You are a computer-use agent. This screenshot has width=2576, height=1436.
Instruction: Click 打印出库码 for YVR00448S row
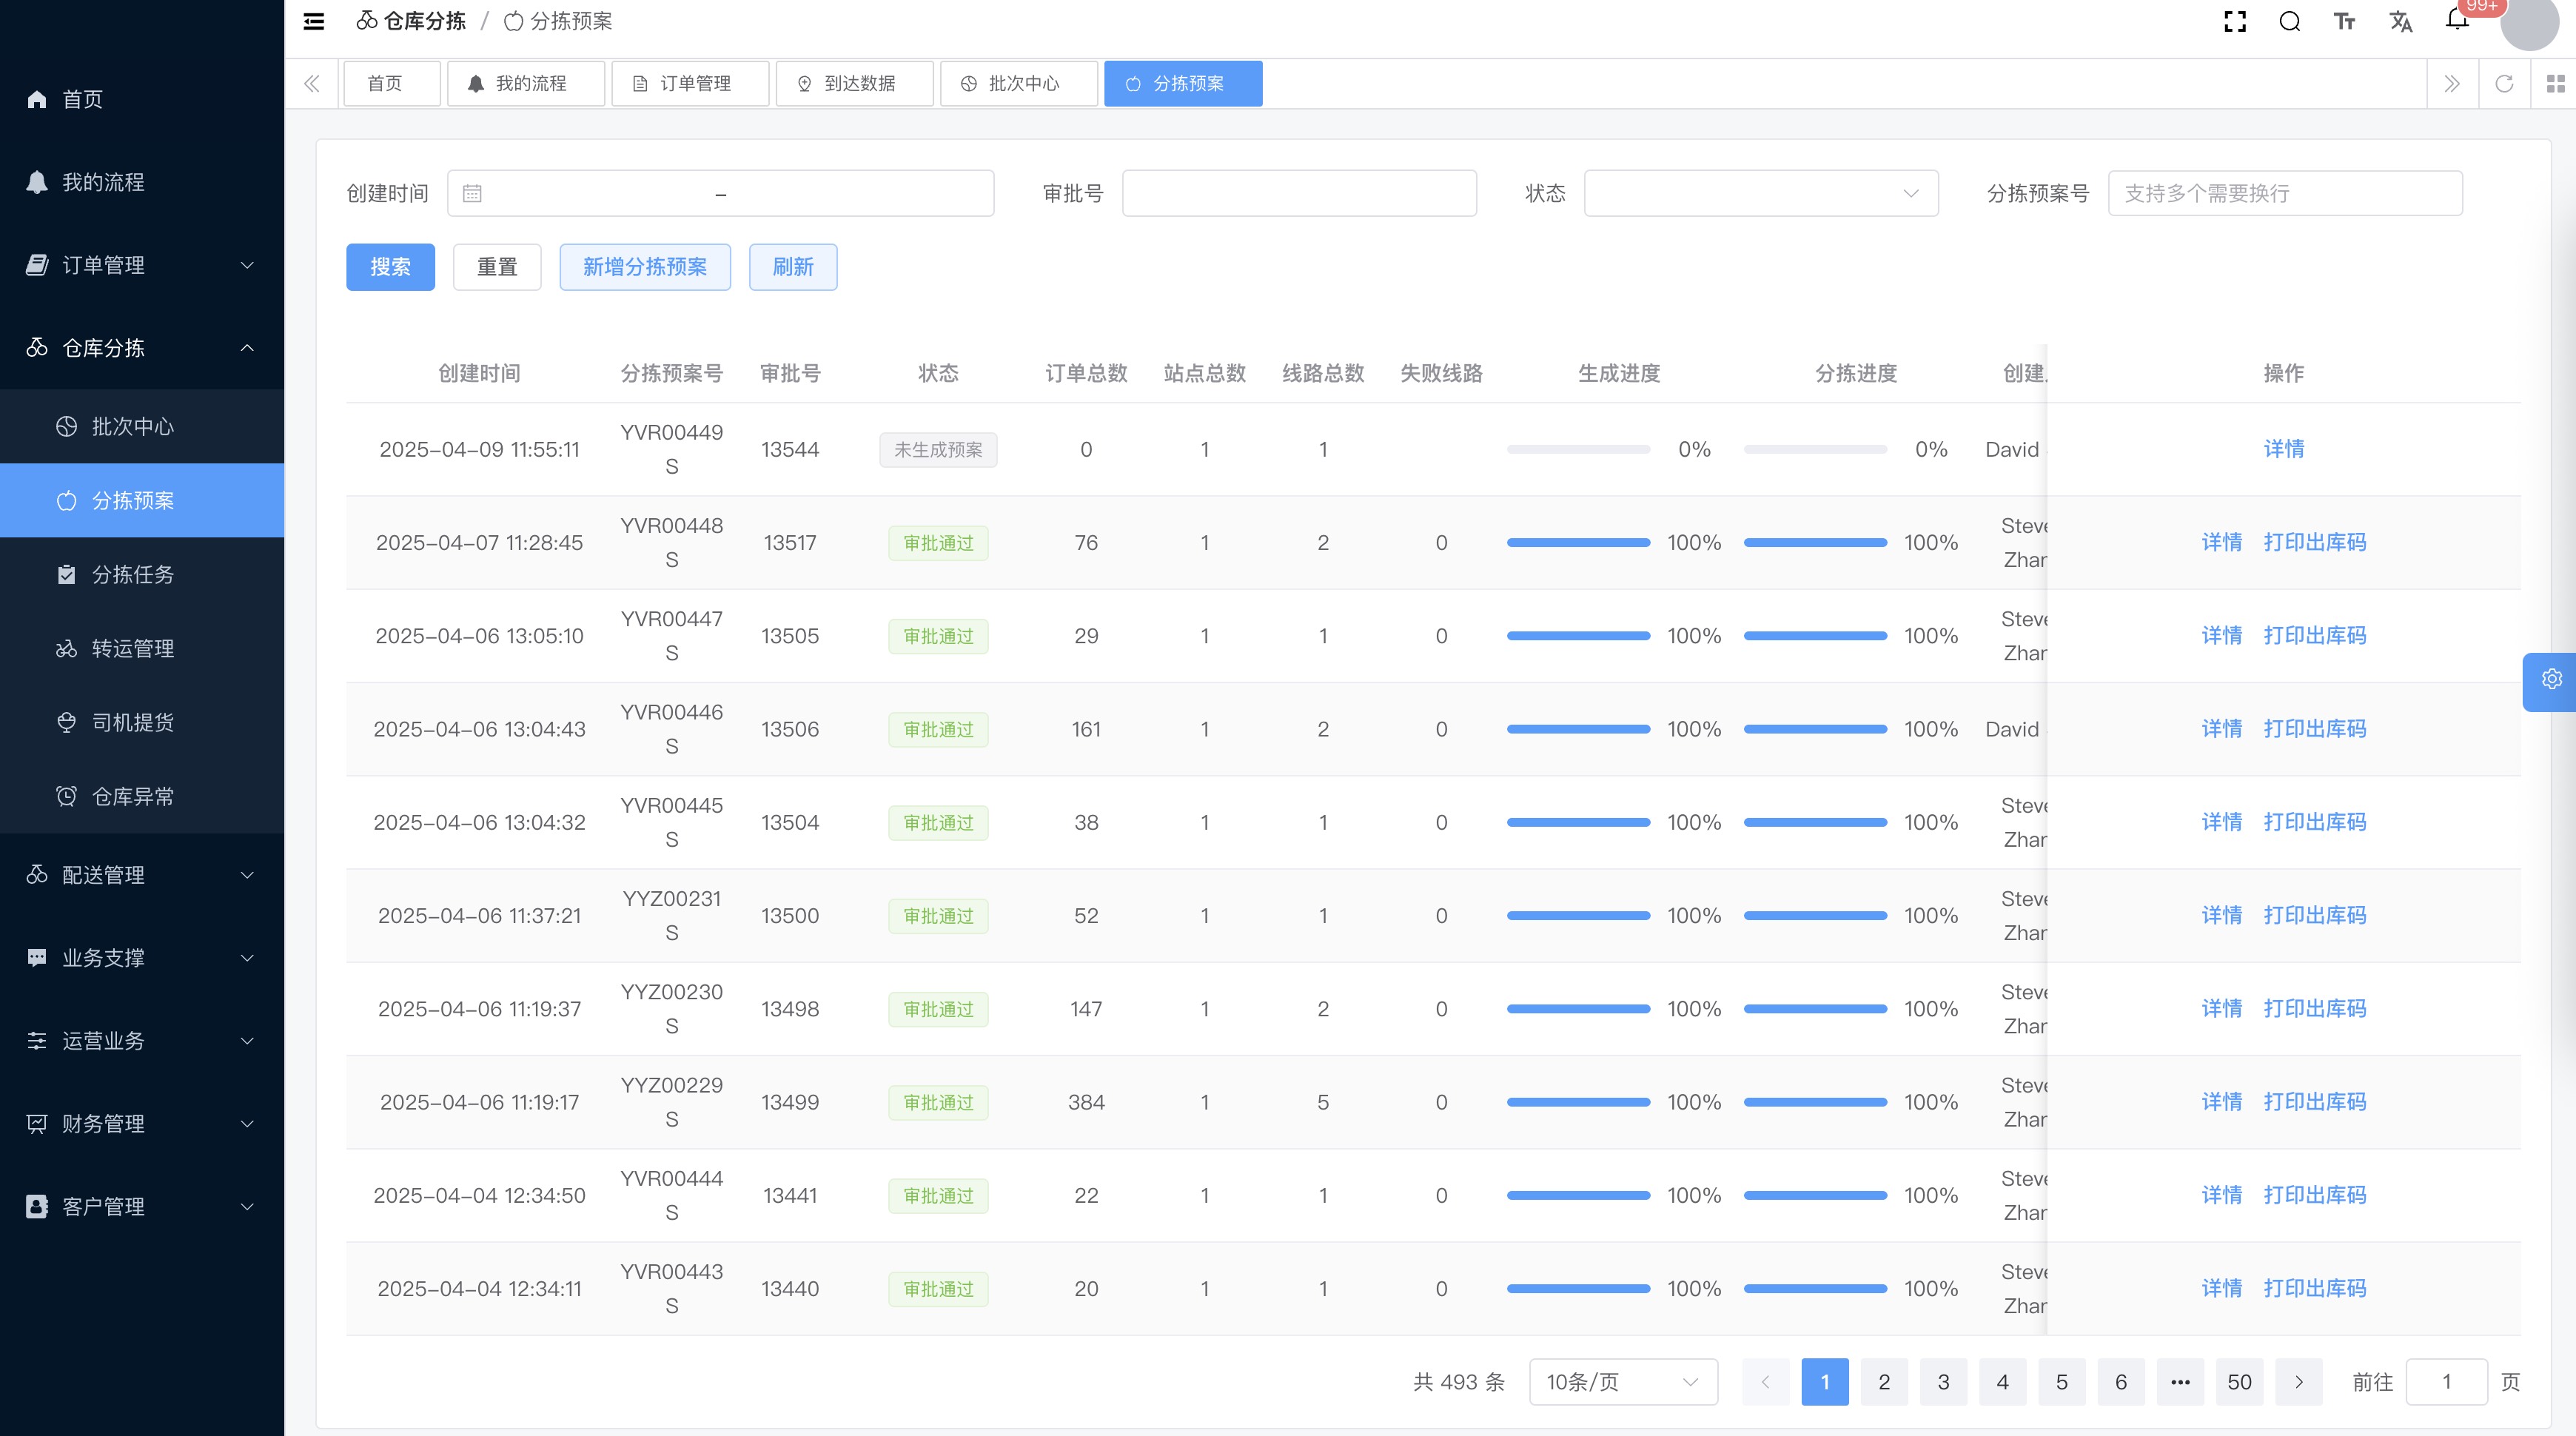coord(2314,543)
